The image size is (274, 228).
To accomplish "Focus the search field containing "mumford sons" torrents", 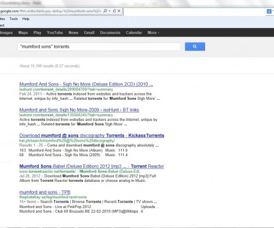I will [x=99, y=47].
